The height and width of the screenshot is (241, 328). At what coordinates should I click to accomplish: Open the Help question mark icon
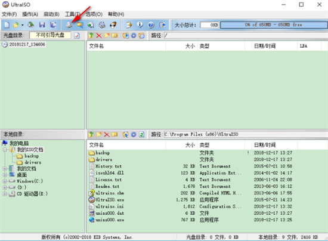coord(151,25)
